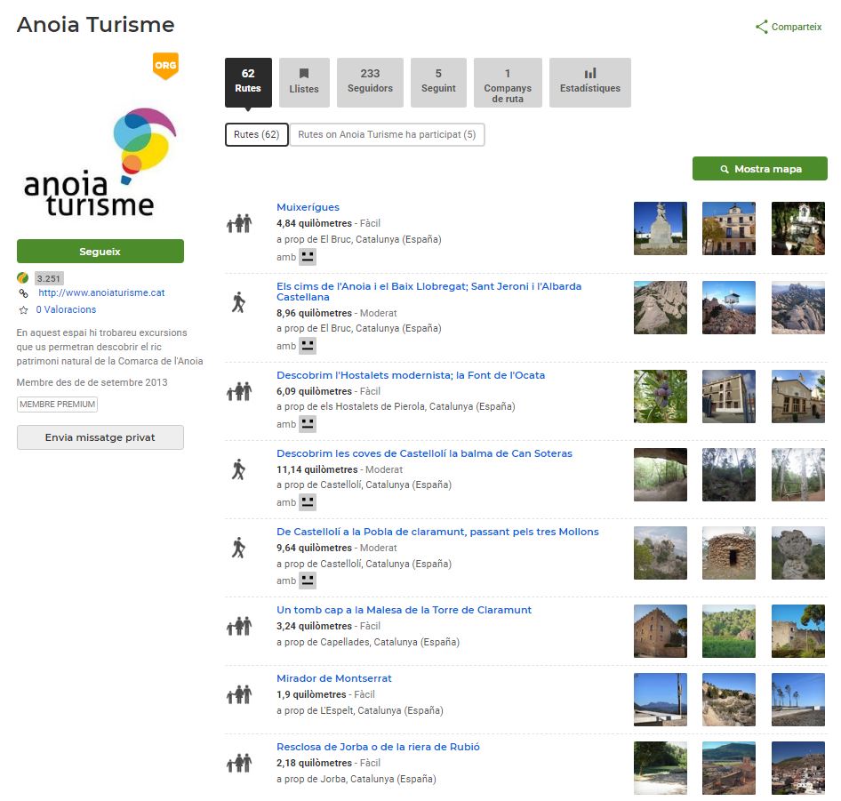Screen dimensions: 841x801
Task: Open the Resclosa de Jorba route link
Action: click(378, 747)
